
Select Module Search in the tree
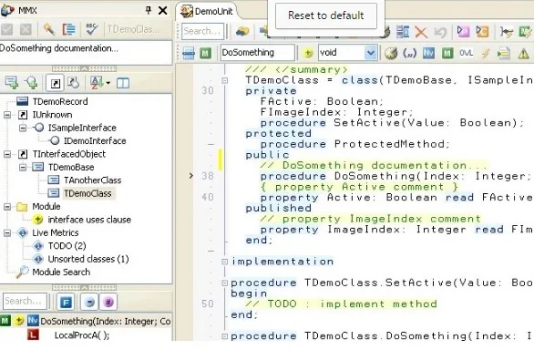(x=61, y=272)
